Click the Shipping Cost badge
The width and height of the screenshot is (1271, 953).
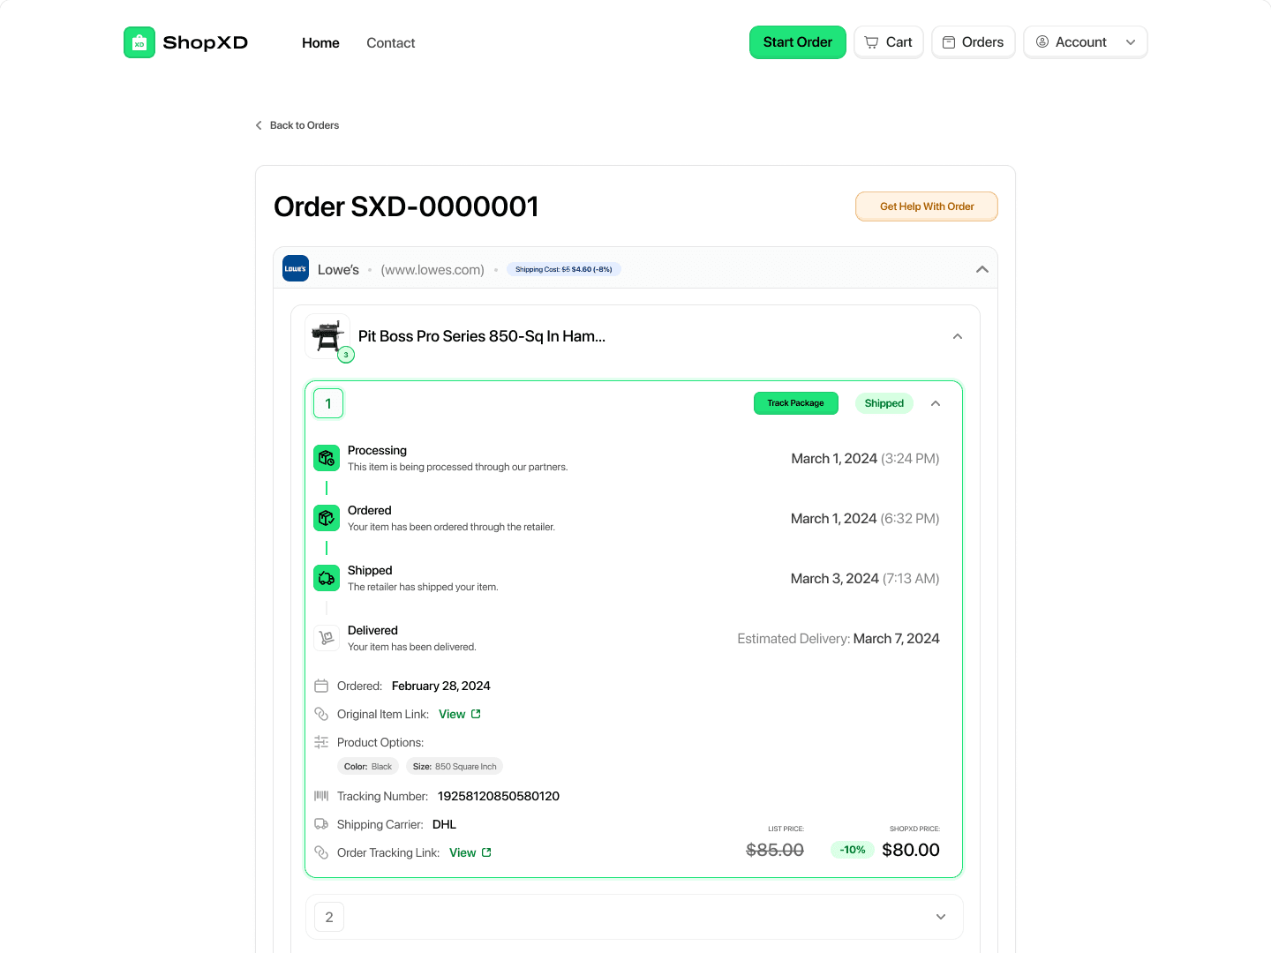tap(564, 269)
